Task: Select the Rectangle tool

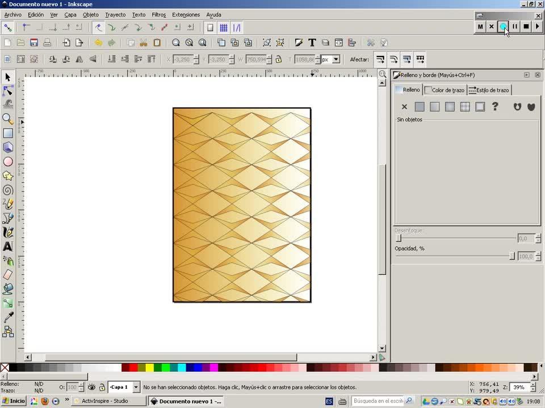Action: 8,133
